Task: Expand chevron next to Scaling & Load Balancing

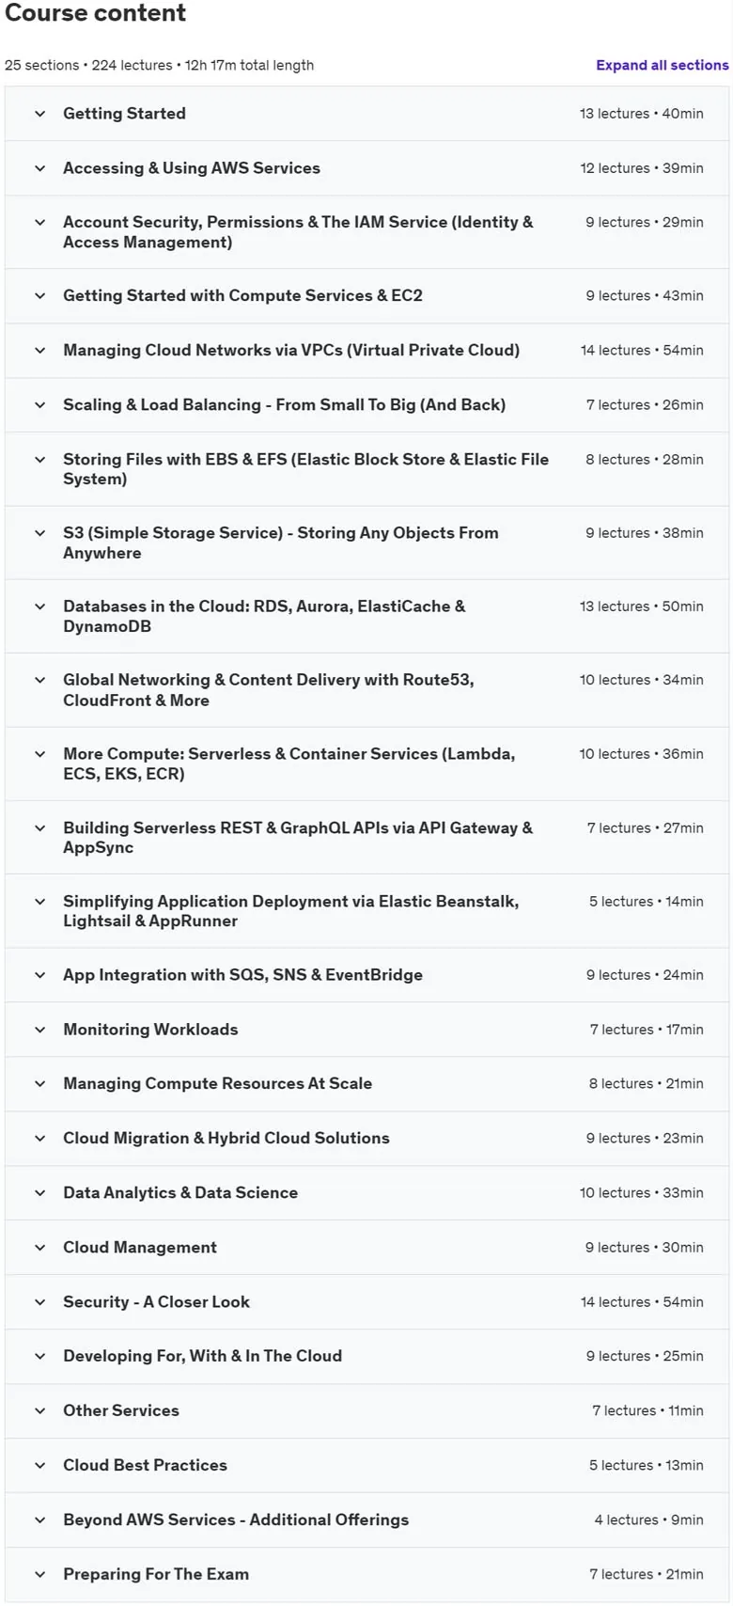Action: point(39,405)
